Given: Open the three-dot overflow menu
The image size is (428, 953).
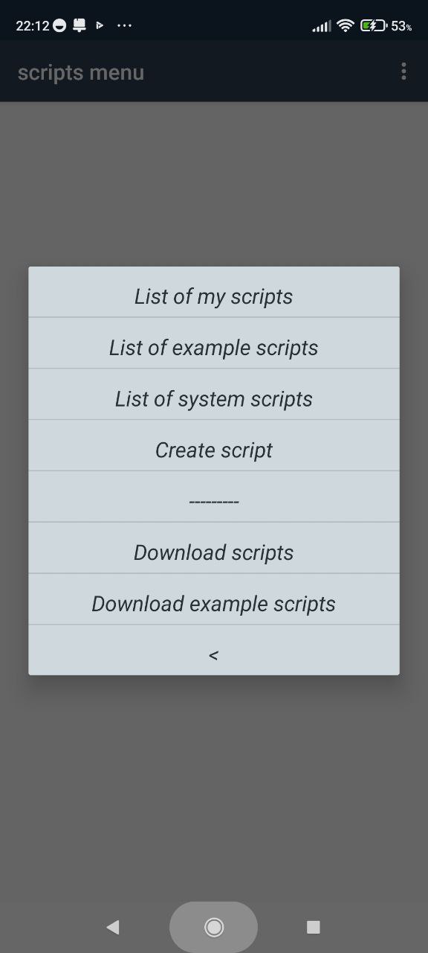Looking at the screenshot, I should click(x=403, y=71).
